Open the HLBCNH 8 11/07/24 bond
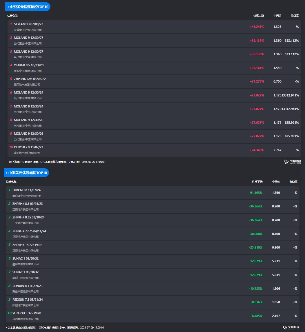Screen dimensions: 305x332 pyautogui.click(x=26, y=190)
